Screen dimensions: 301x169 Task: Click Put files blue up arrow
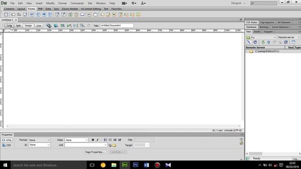click(x=269, y=42)
